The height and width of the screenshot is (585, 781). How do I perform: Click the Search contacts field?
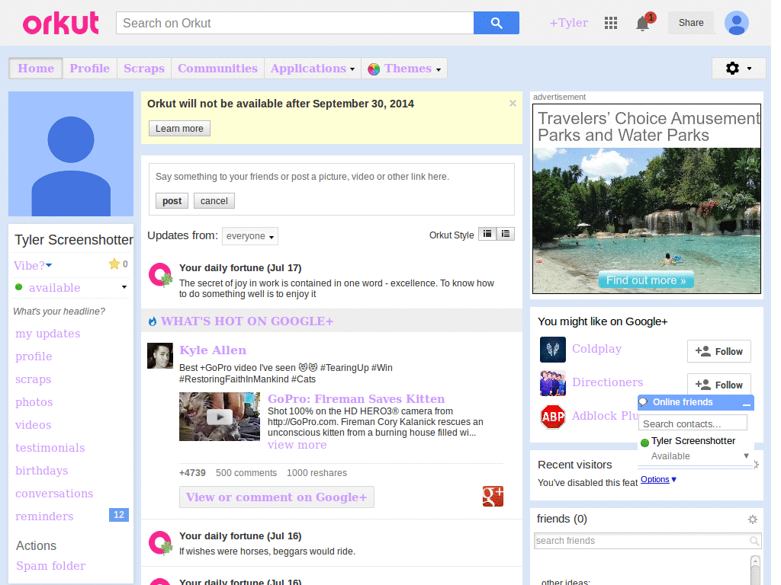tap(693, 424)
